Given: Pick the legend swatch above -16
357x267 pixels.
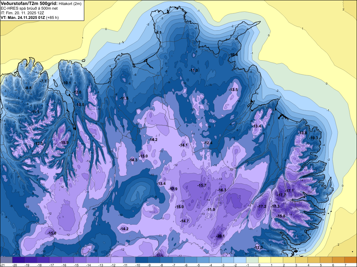Looking at the screenshot, I should tap(67, 260).
